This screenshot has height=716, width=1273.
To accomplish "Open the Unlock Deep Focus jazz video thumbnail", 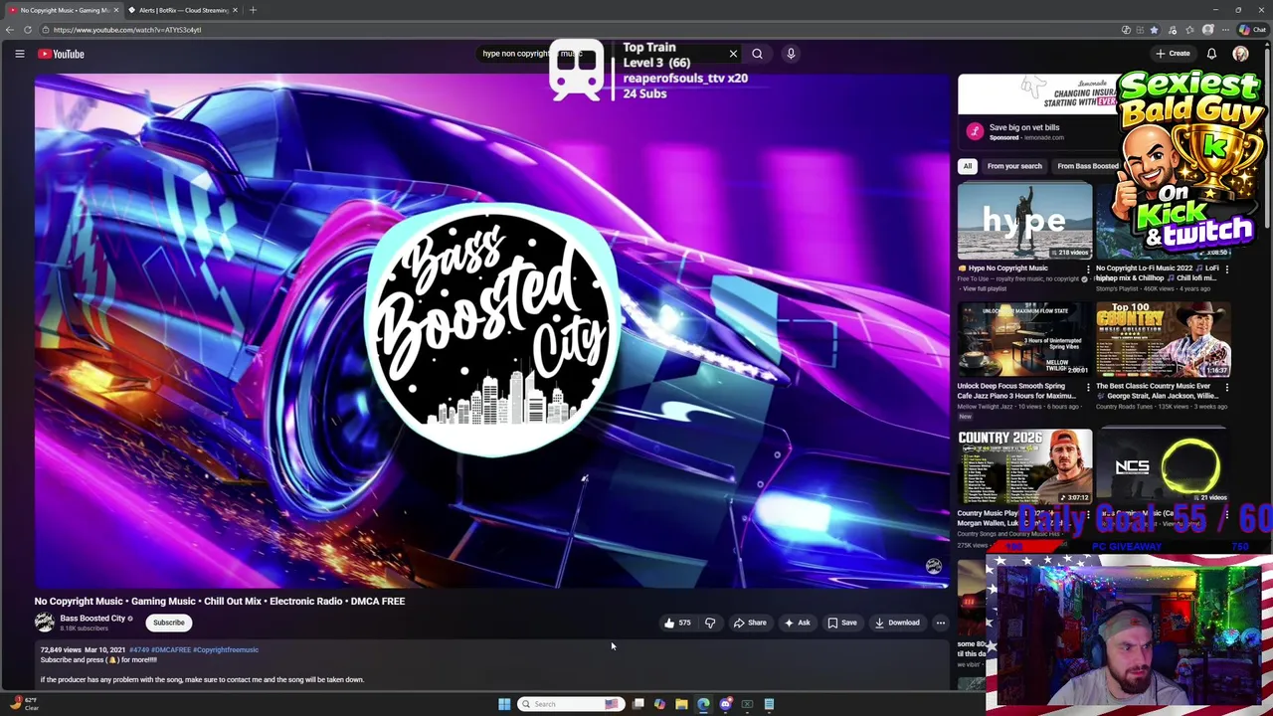I will tap(1024, 340).
